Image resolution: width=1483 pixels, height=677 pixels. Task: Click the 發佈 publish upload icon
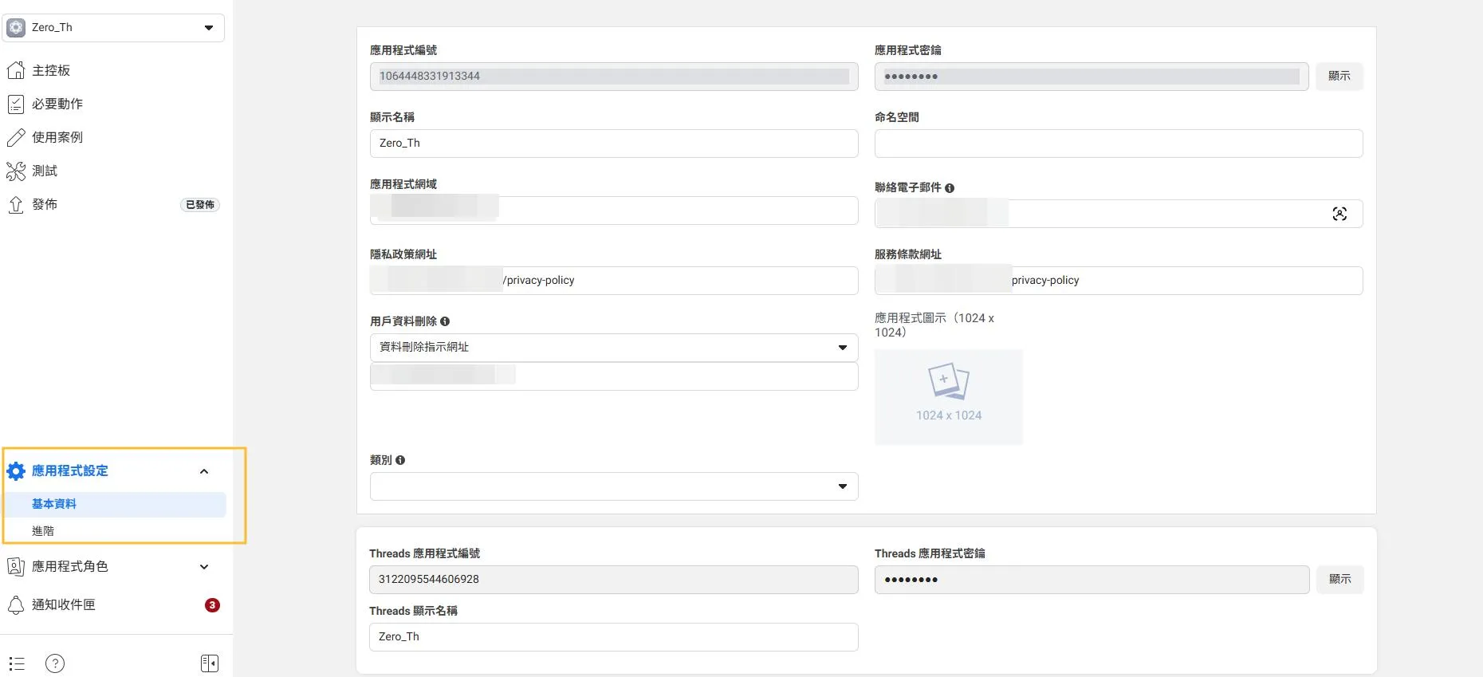click(16, 204)
